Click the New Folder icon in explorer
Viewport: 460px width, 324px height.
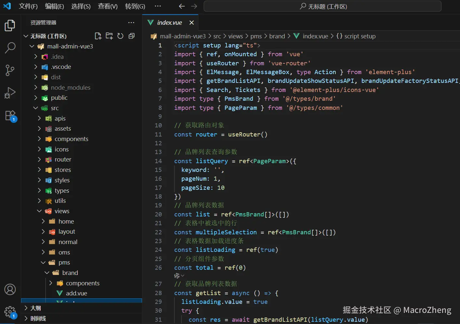(x=109, y=36)
